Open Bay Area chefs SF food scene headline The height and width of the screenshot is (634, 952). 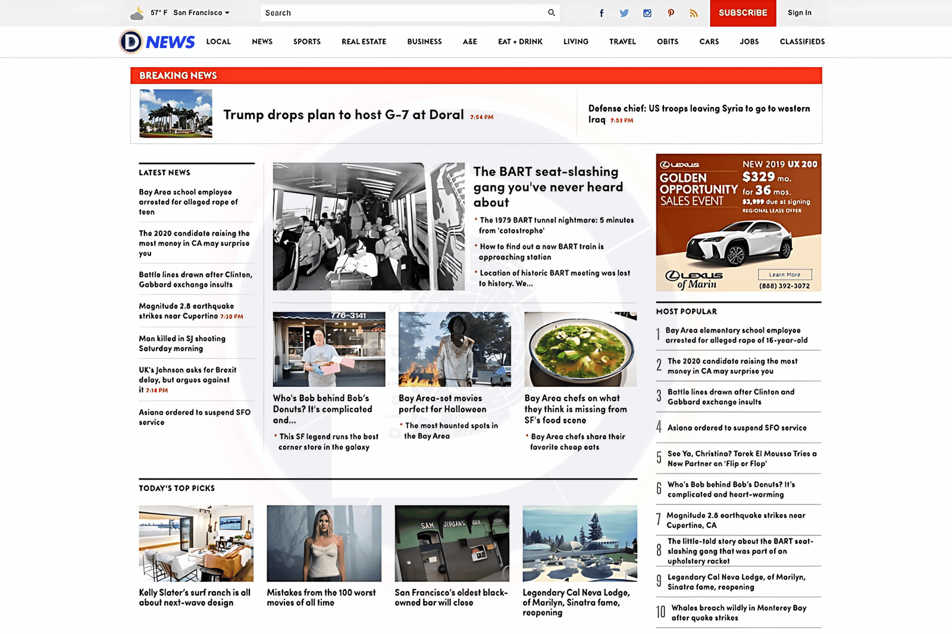point(575,409)
